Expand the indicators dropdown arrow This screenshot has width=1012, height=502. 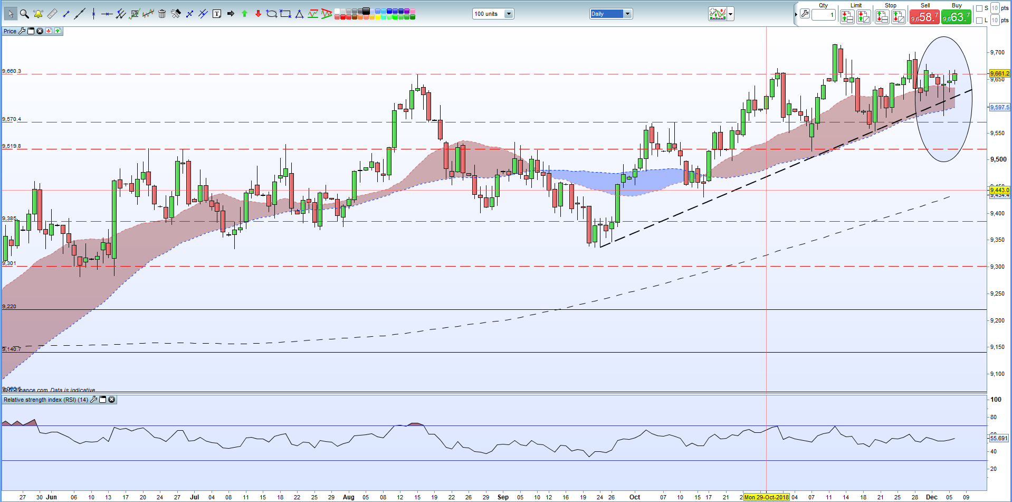(730, 14)
